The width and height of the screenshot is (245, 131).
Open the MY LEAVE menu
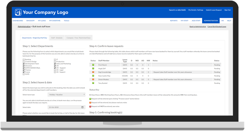click(x=42, y=20)
